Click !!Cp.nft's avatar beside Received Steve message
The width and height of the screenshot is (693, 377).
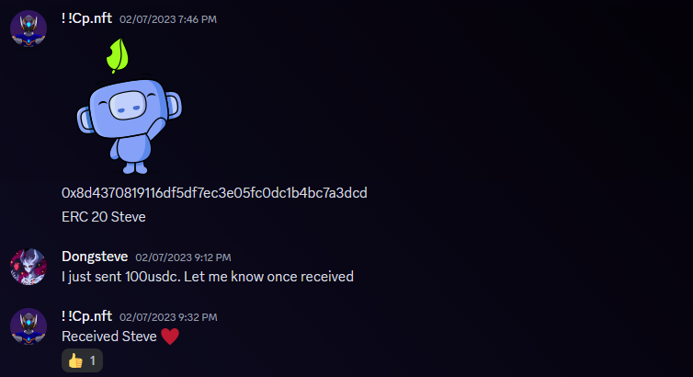click(28, 326)
